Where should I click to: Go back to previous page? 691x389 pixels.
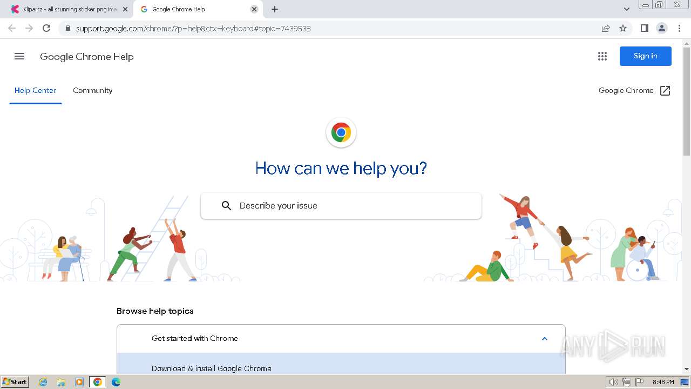(12, 29)
